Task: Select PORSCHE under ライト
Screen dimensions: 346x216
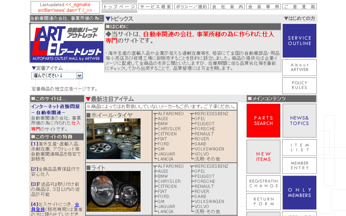Action: (x=205, y=181)
